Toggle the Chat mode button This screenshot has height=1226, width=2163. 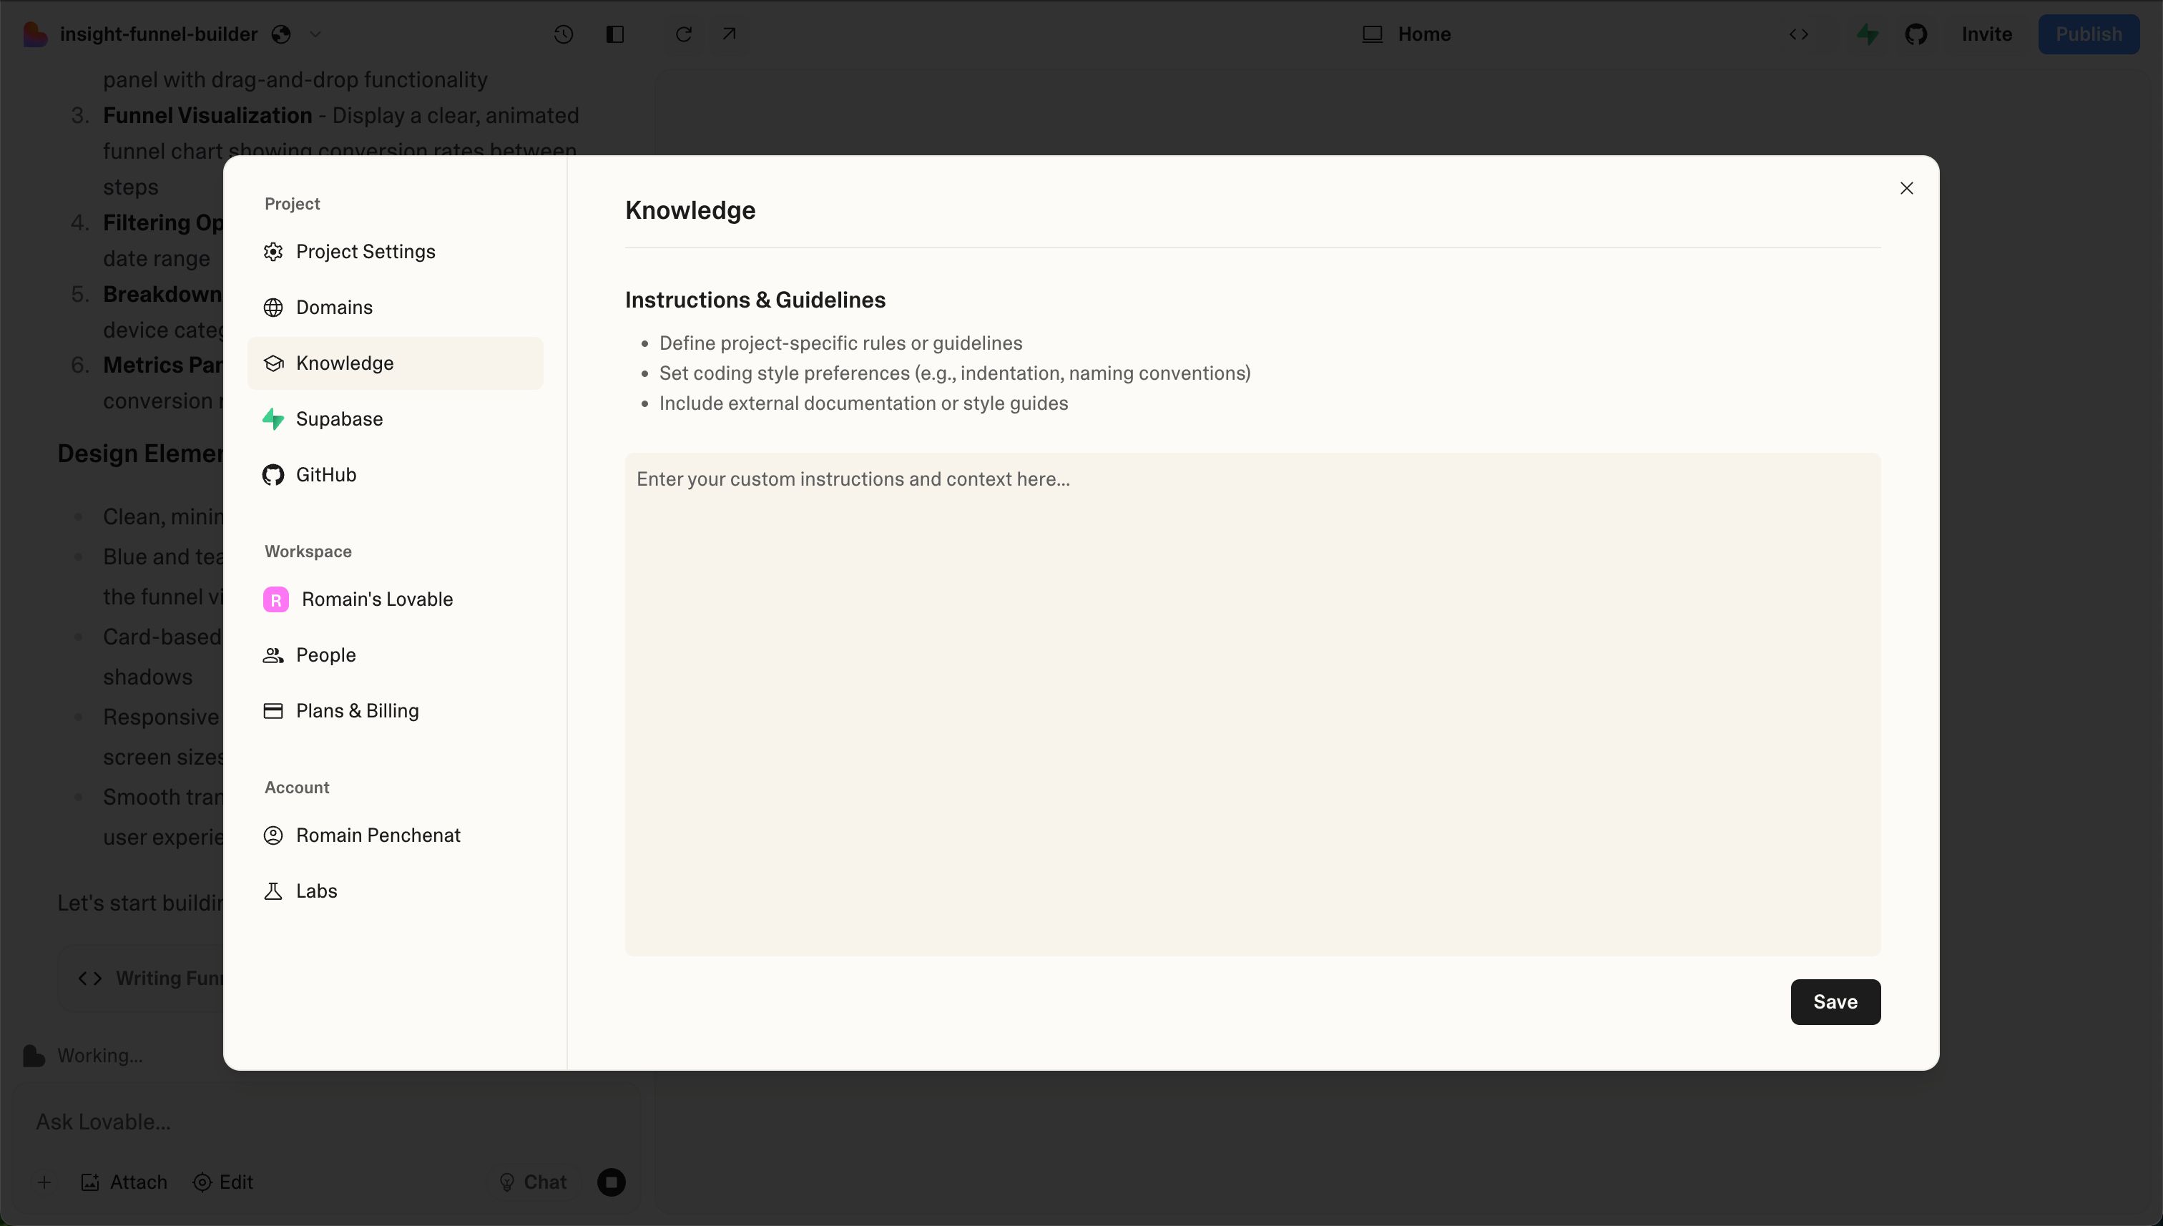533,1182
